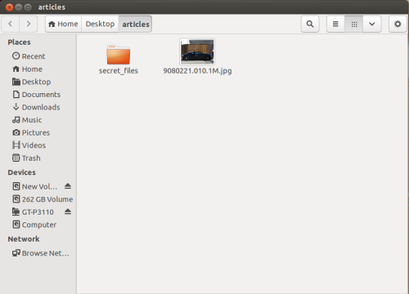Select the Desktop path button
This screenshot has height=294, width=409.
(100, 24)
